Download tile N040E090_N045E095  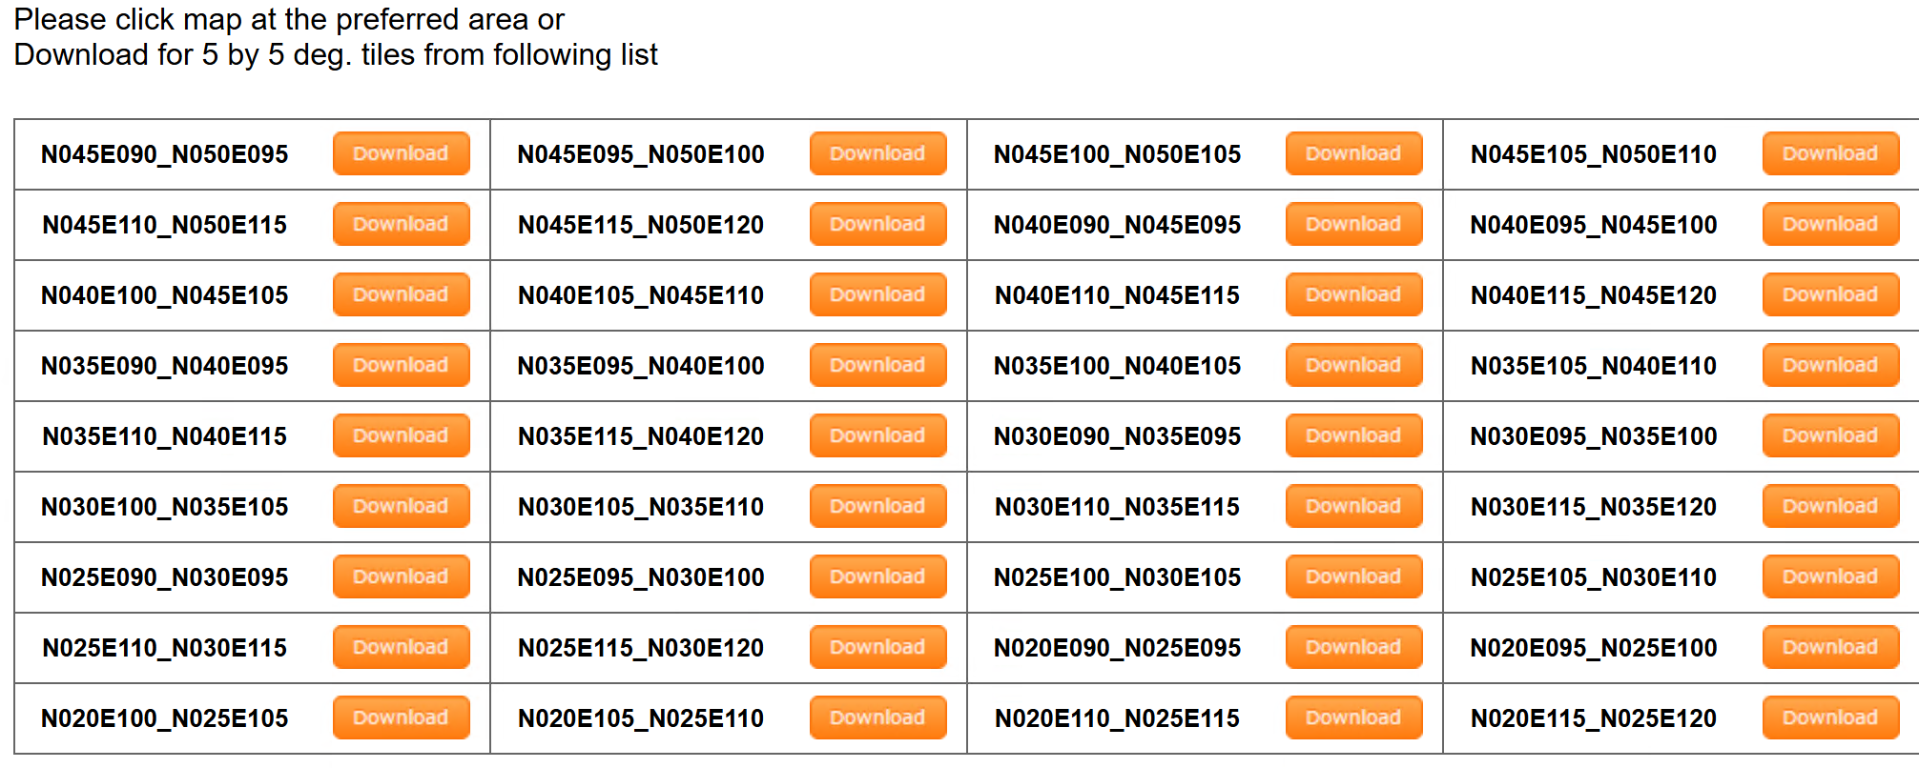(1353, 224)
